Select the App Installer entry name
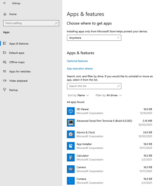The image size is (168, 186). click(x=84, y=144)
